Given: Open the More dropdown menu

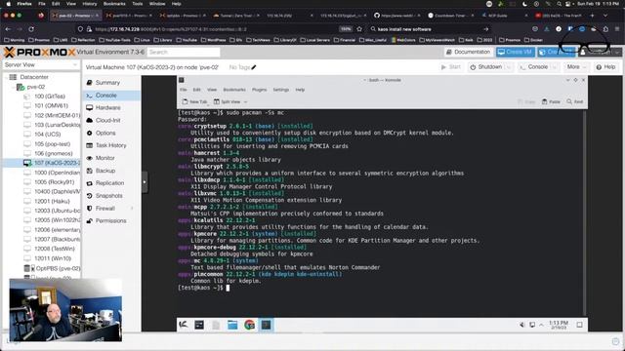Looking at the screenshot, I should (x=576, y=67).
